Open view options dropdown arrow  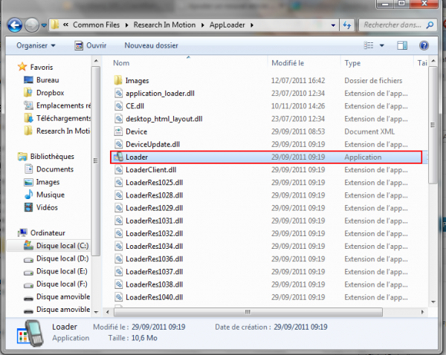382,45
